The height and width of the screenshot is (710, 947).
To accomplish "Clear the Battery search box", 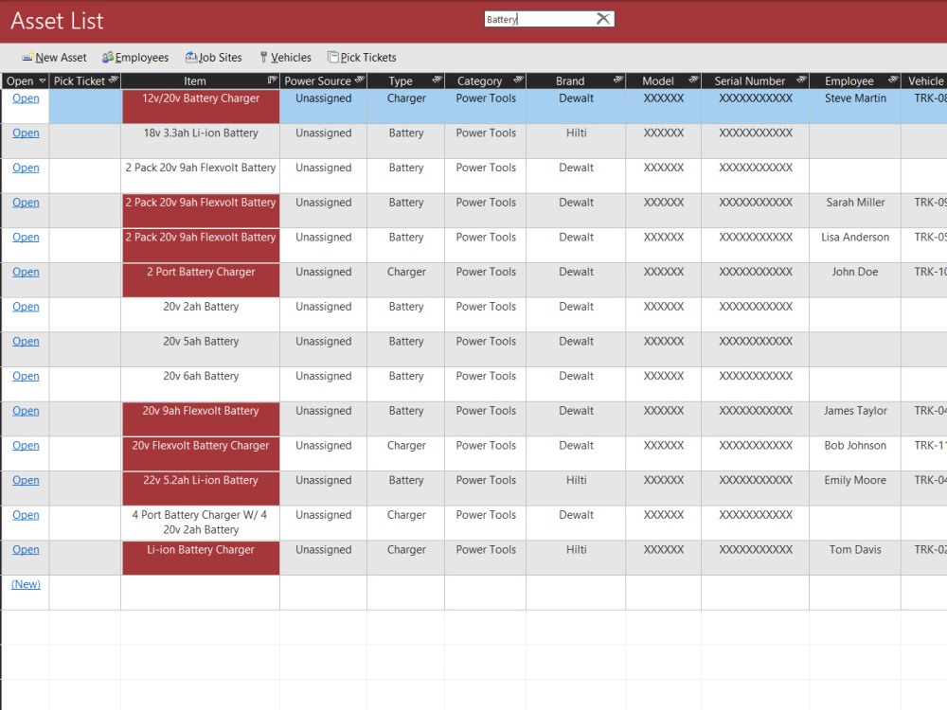I will (602, 19).
